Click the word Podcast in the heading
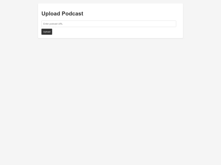 tap(72, 13)
